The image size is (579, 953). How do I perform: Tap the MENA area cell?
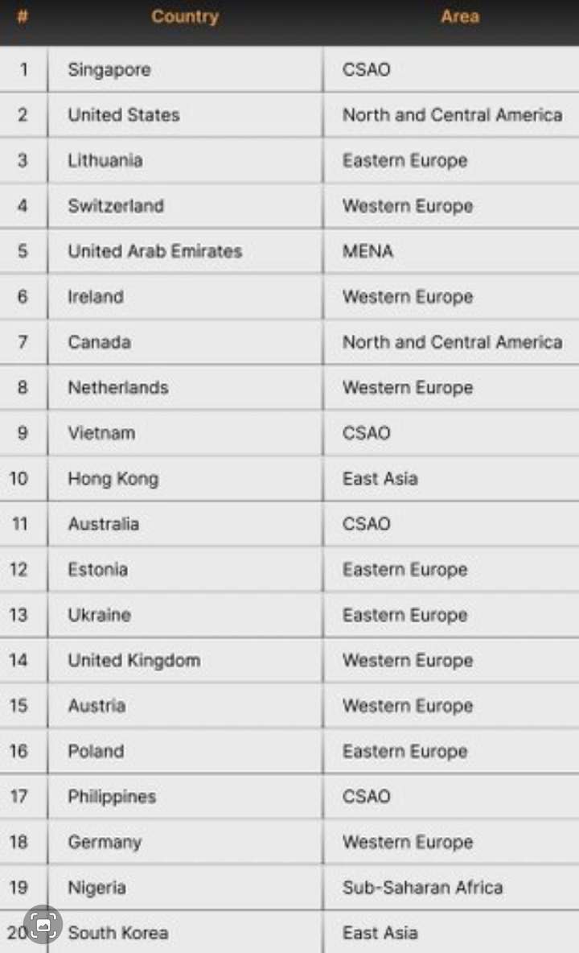pyautogui.click(x=368, y=251)
